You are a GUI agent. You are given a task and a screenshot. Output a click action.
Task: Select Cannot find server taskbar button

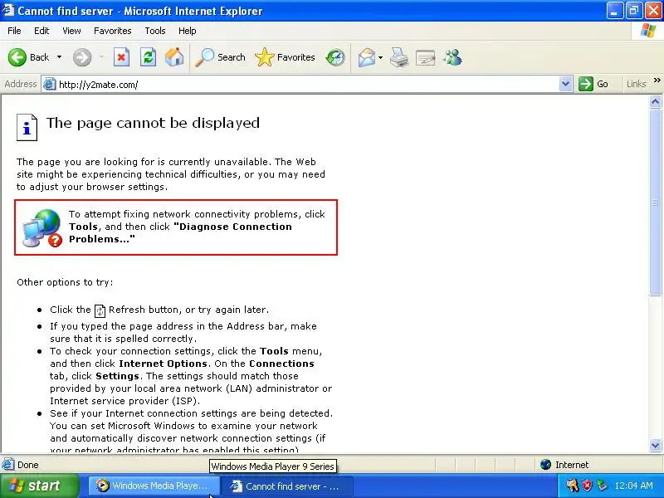click(287, 486)
